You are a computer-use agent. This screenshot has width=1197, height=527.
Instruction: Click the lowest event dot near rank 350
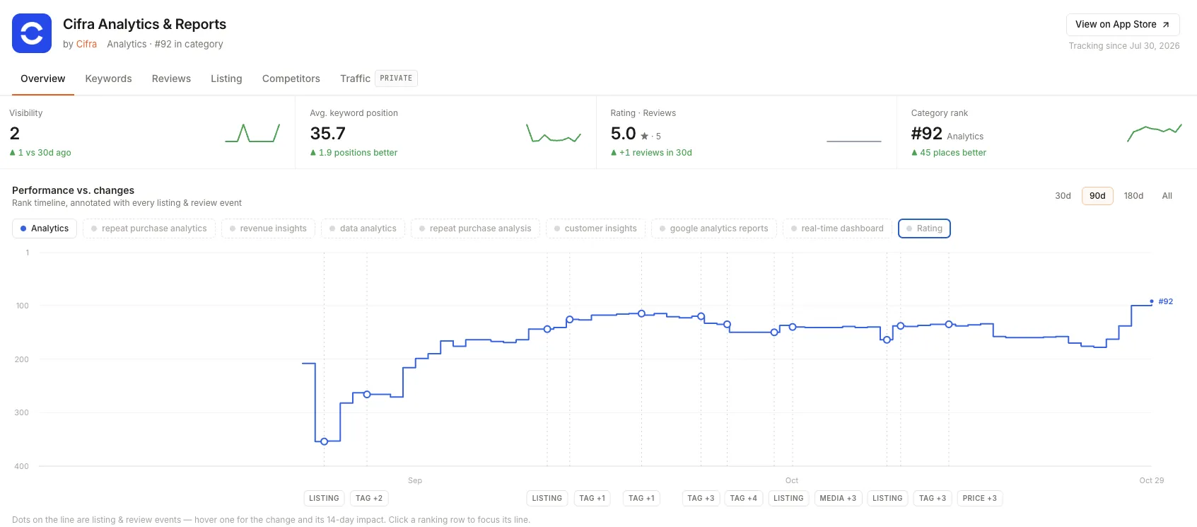325,441
